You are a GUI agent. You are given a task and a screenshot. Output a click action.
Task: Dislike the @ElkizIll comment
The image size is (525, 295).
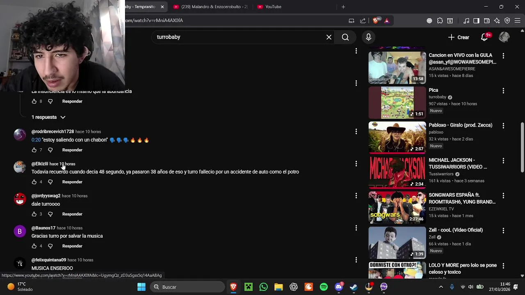[50, 182]
